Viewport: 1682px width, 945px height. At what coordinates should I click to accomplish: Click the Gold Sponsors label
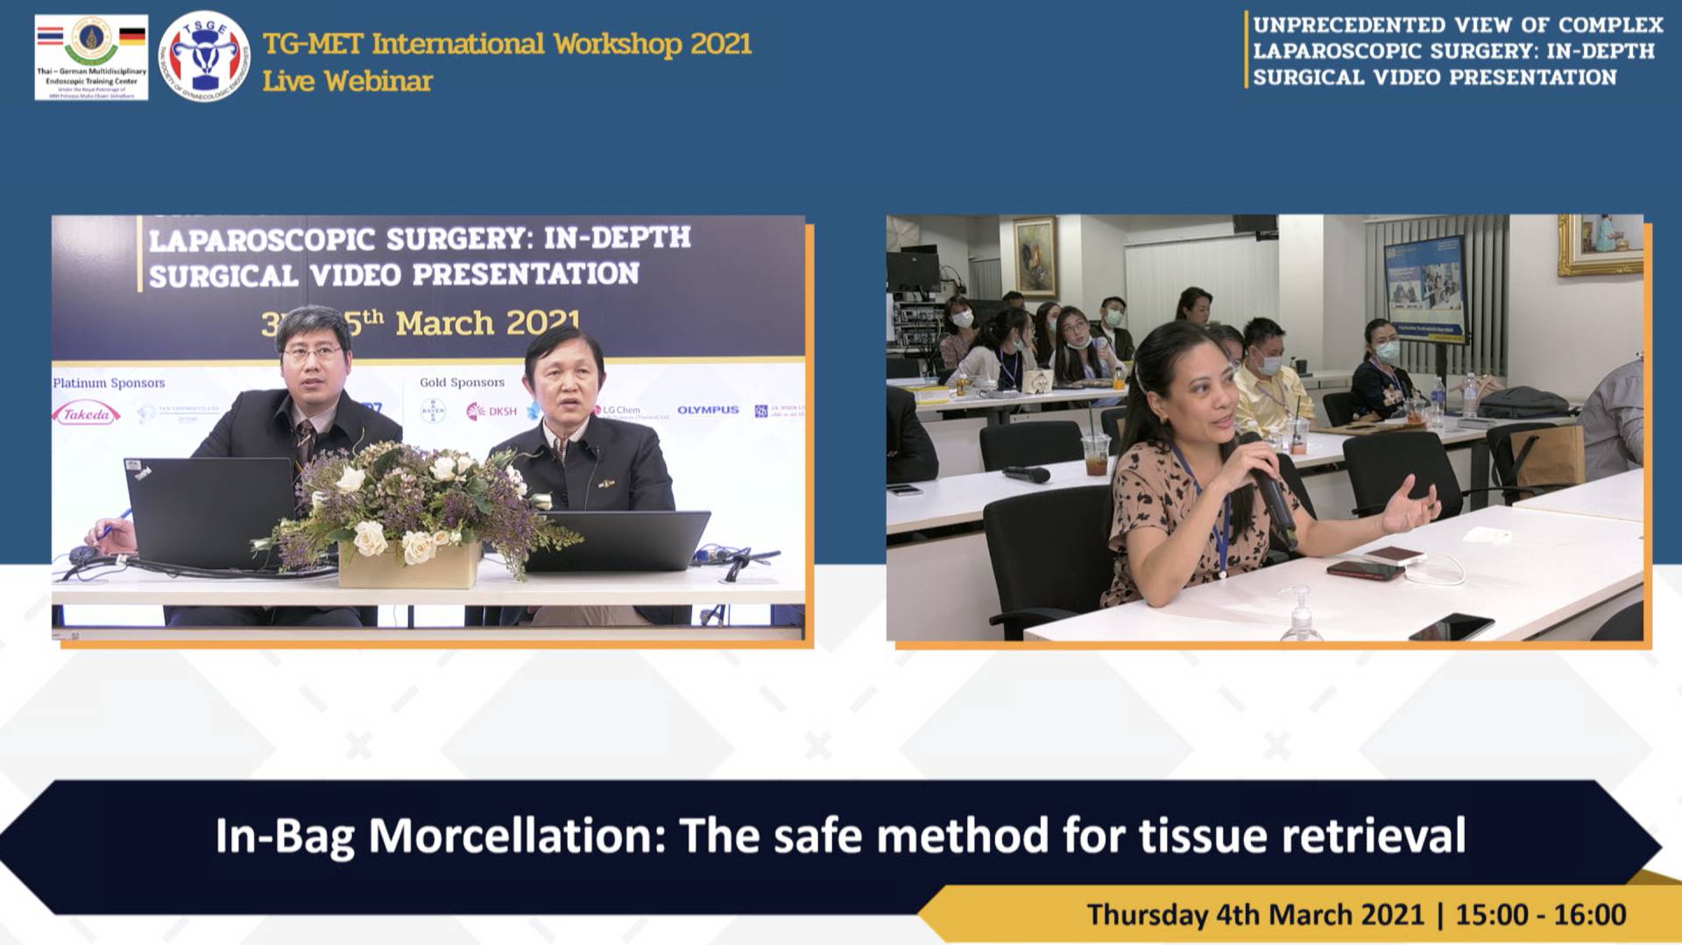pos(462,382)
